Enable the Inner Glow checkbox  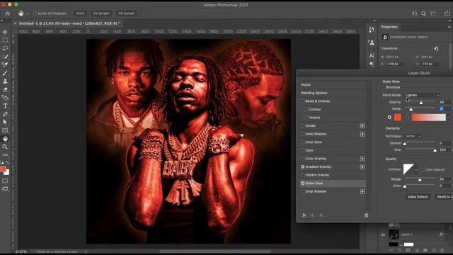pyautogui.click(x=303, y=142)
